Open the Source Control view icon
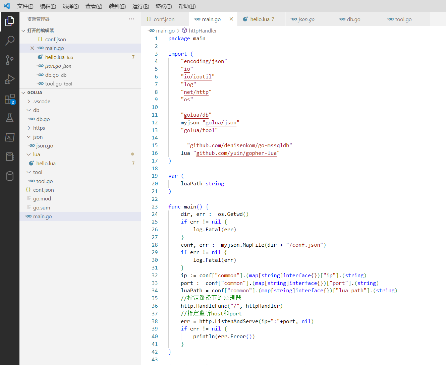Viewport: 446px width, 365px height. pos(10,60)
